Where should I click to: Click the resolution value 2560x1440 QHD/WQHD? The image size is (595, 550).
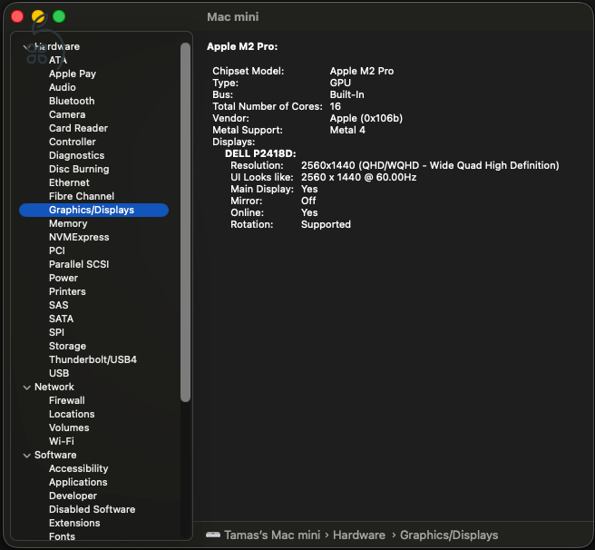coord(430,165)
